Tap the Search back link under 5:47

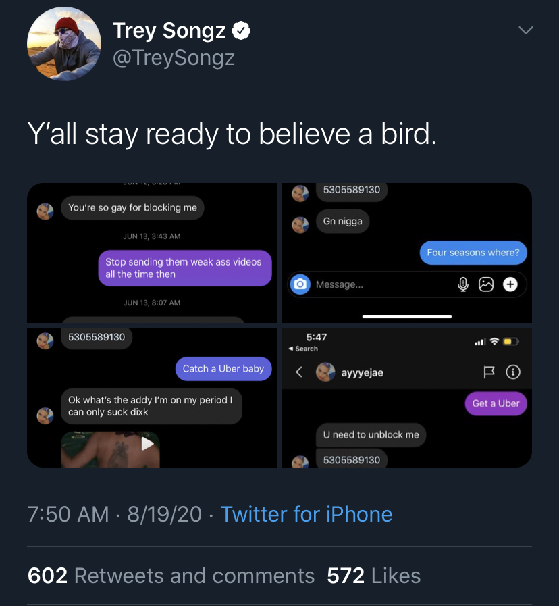tap(303, 349)
